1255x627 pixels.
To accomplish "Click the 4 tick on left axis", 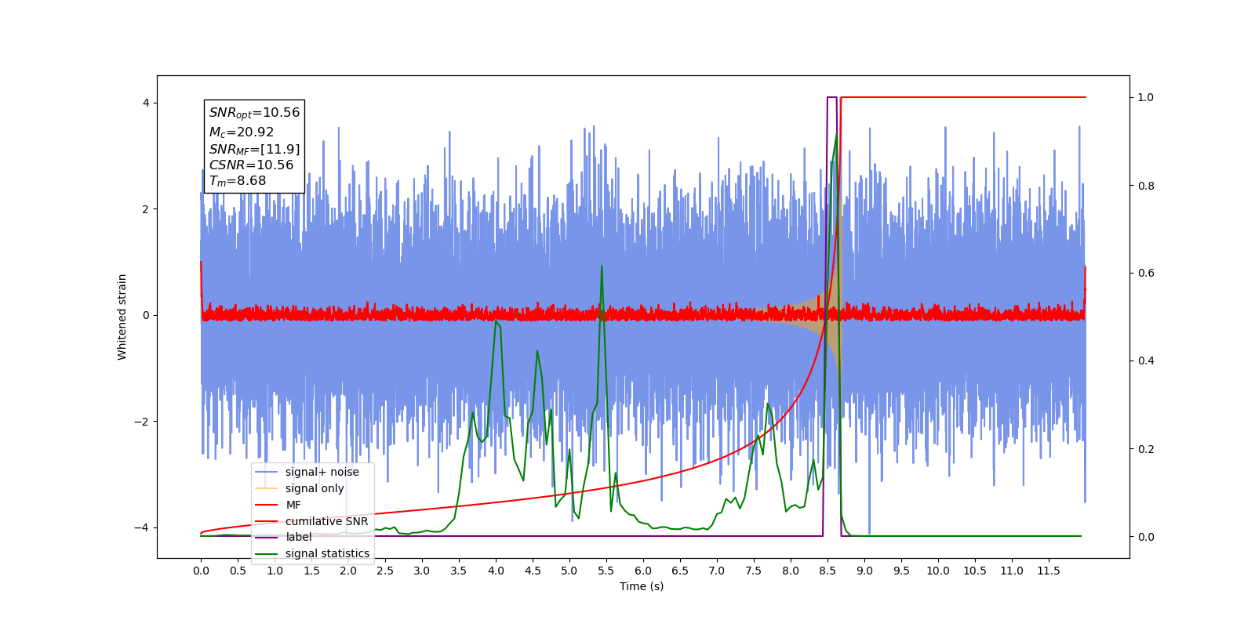I will pyautogui.click(x=146, y=103).
